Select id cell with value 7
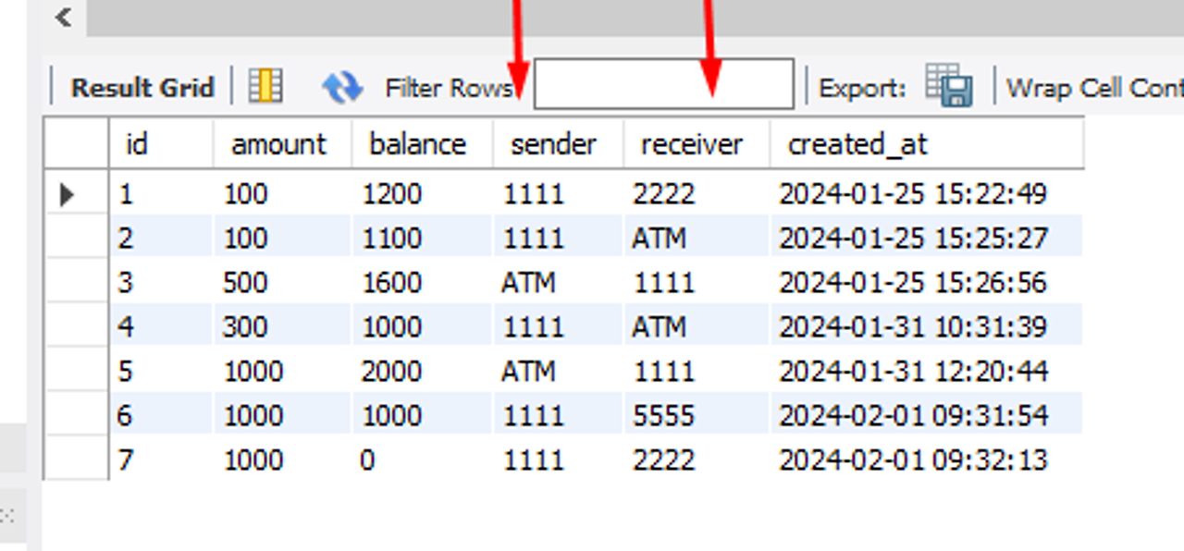This screenshot has height=551, width=1184. pyautogui.click(x=161, y=460)
